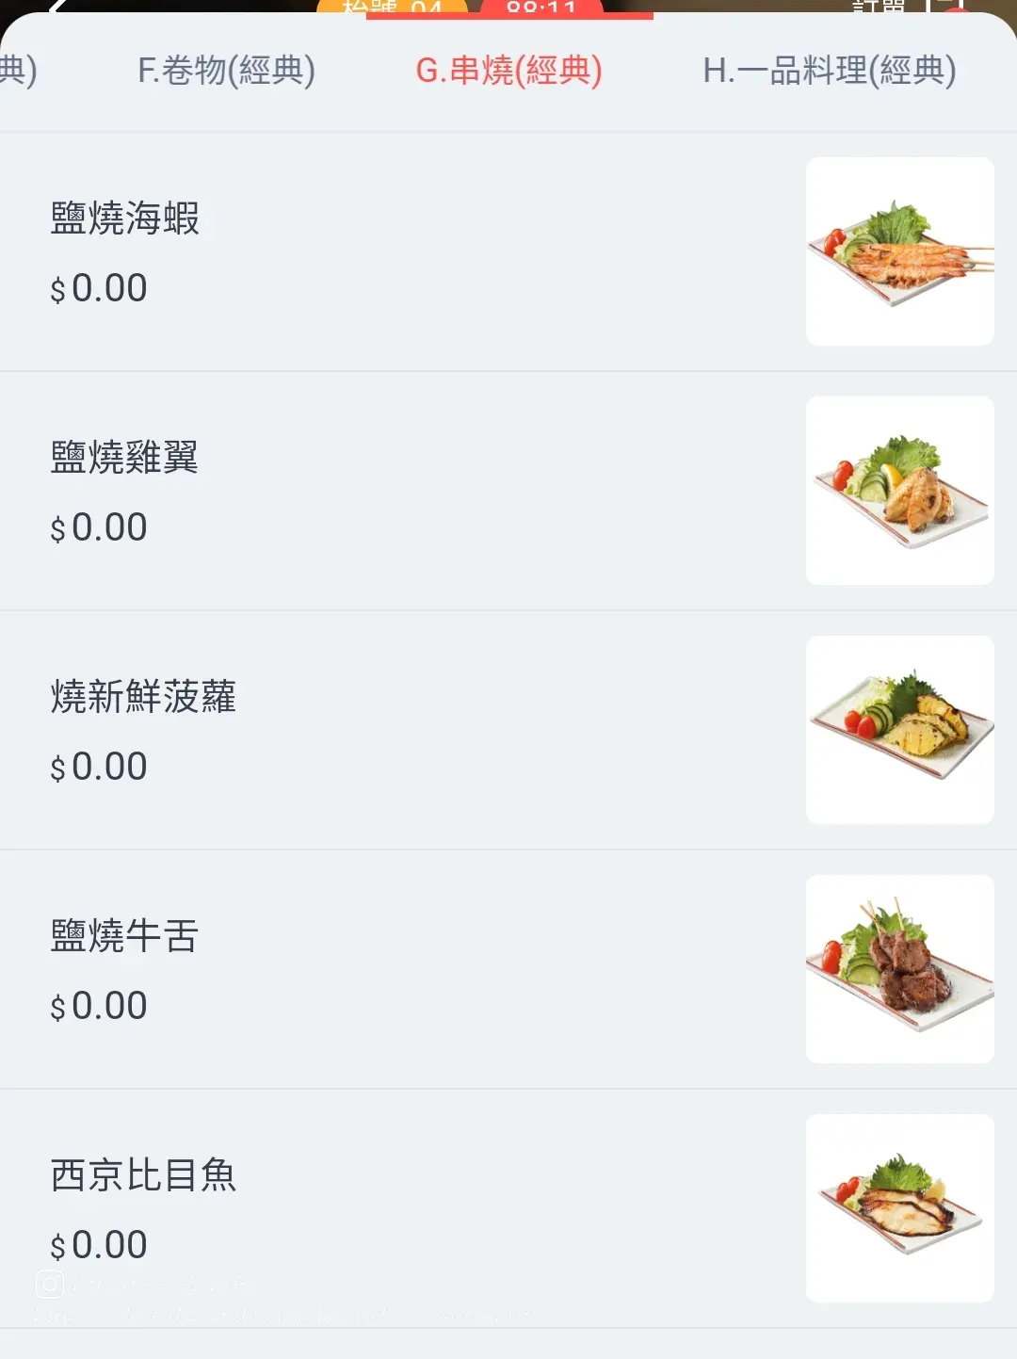Tap the 西京比目魚 flounder thumbnail

point(900,1208)
